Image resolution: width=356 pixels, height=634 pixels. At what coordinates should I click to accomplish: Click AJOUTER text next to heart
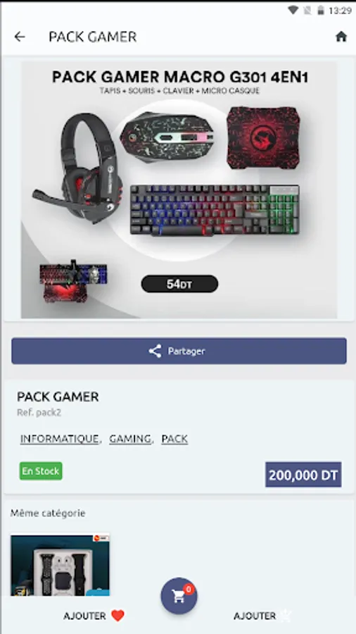click(84, 616)
